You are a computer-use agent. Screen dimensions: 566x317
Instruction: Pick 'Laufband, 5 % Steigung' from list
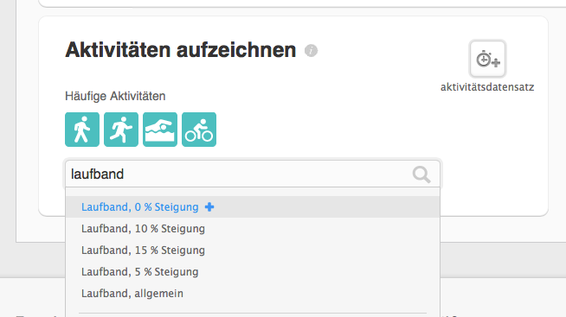pos(139,271)
